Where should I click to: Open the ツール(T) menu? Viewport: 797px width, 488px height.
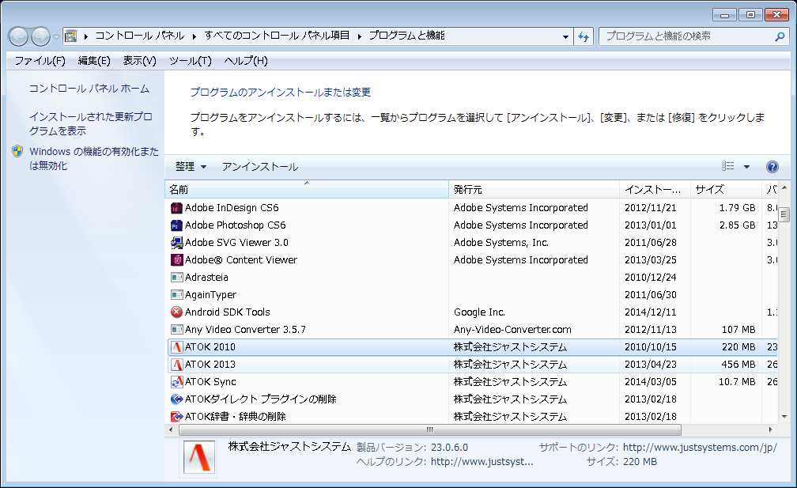click(190, 61)
